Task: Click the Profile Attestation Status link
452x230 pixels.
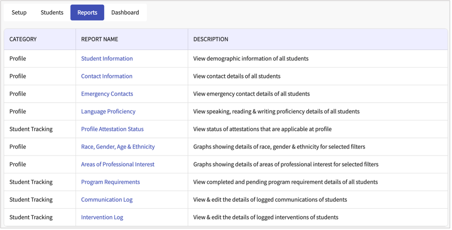Action: [x=112, y=129]
